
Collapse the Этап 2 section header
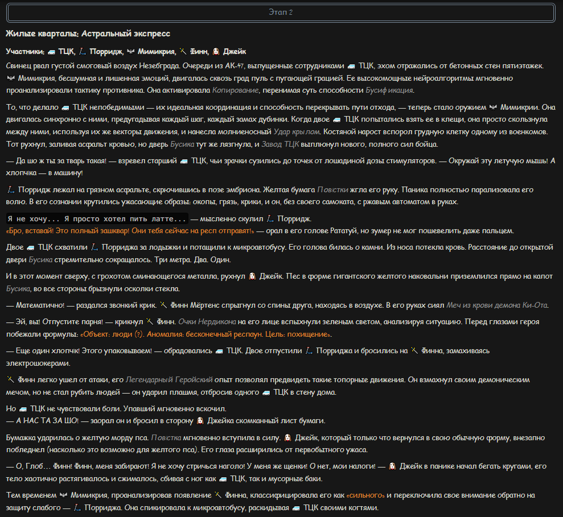[x=281, y=13]
